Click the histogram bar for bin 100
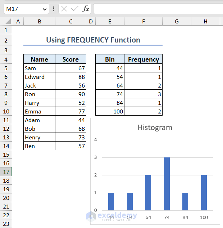 [204, 193]
